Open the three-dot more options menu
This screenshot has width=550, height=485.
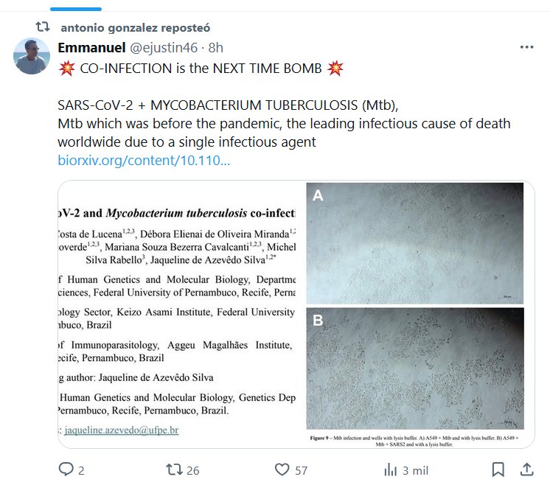point(527,47)
